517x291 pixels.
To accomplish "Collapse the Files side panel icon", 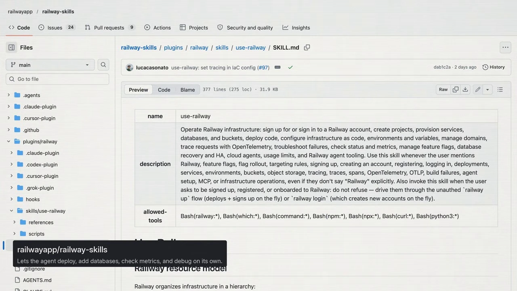I will tap(11, 47).
